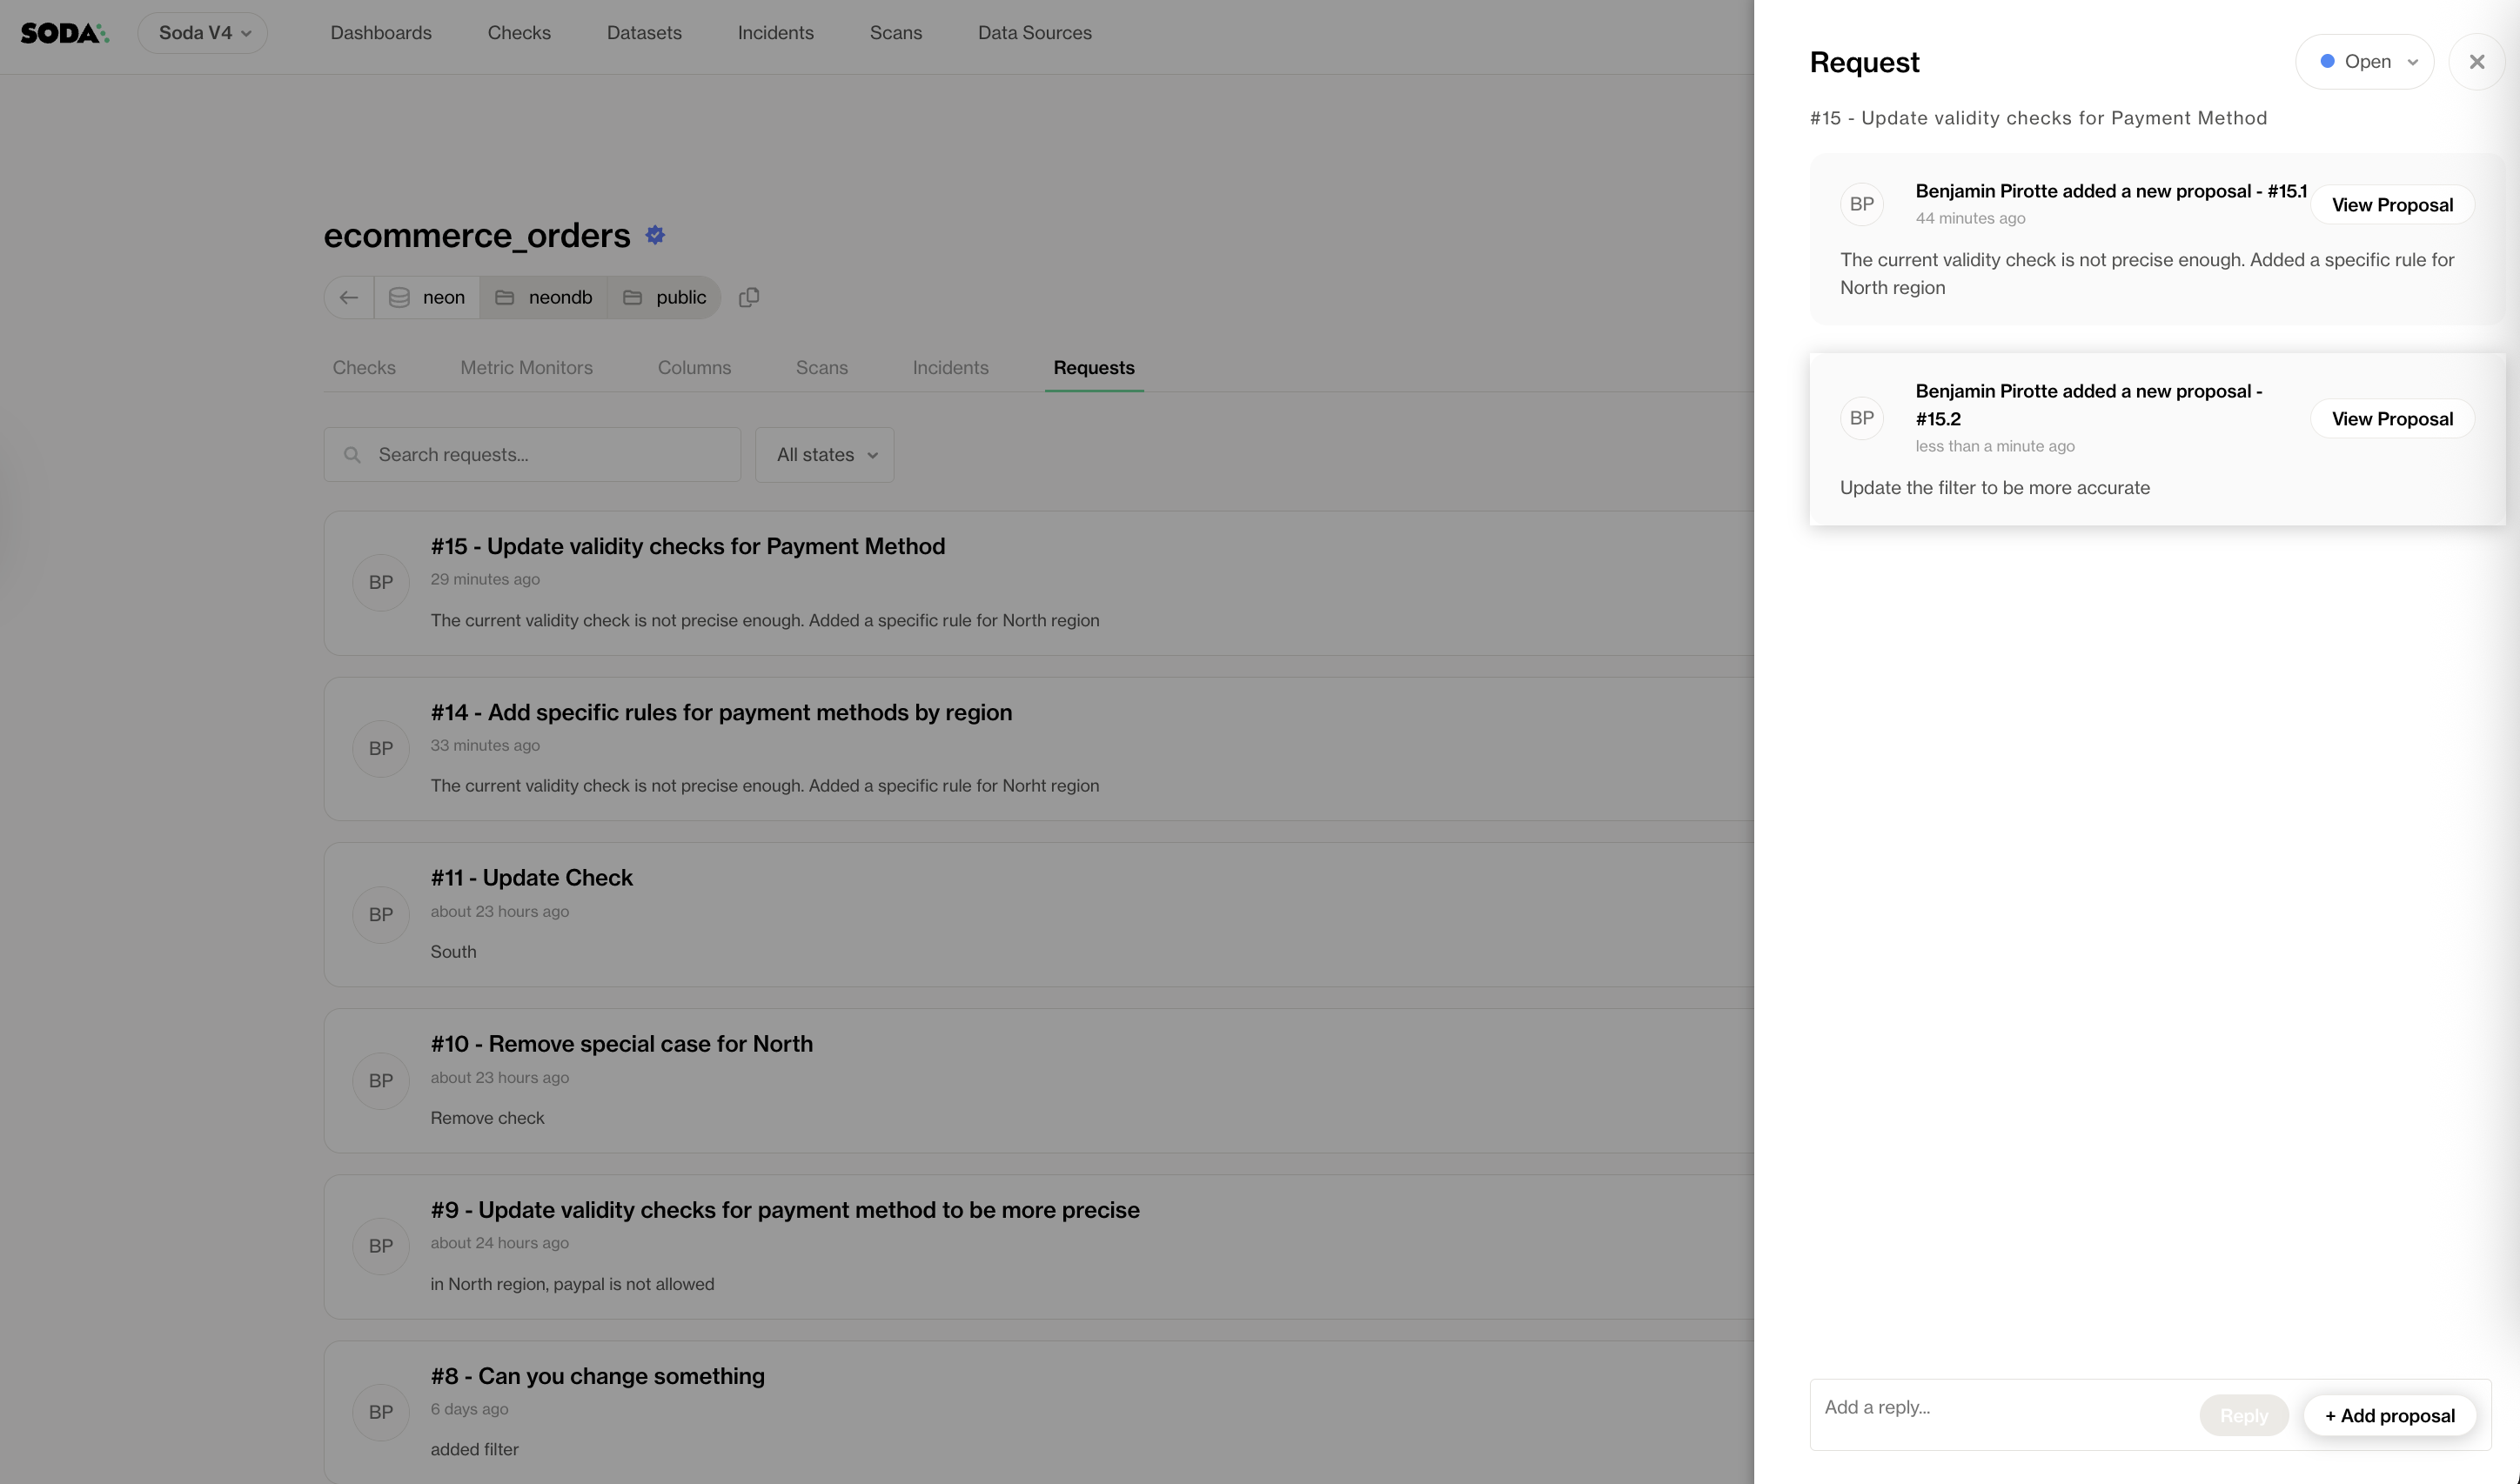The height and width of the screenshot is (1484, 2520).
Task: Open the Datasets menu item
Action: 643,33
